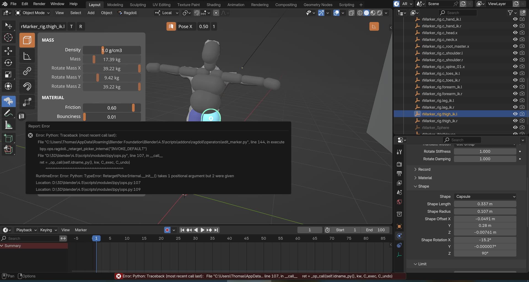Expand the Record section

(x=424, y=170)
